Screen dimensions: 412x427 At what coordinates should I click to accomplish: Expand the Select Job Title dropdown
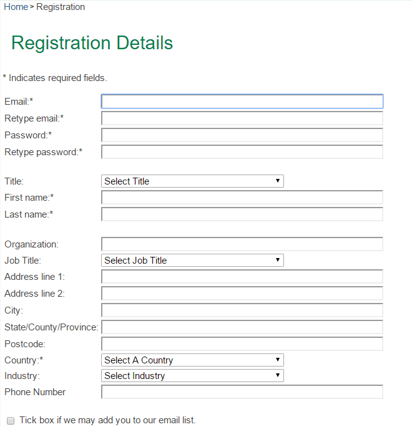point(192,261)
